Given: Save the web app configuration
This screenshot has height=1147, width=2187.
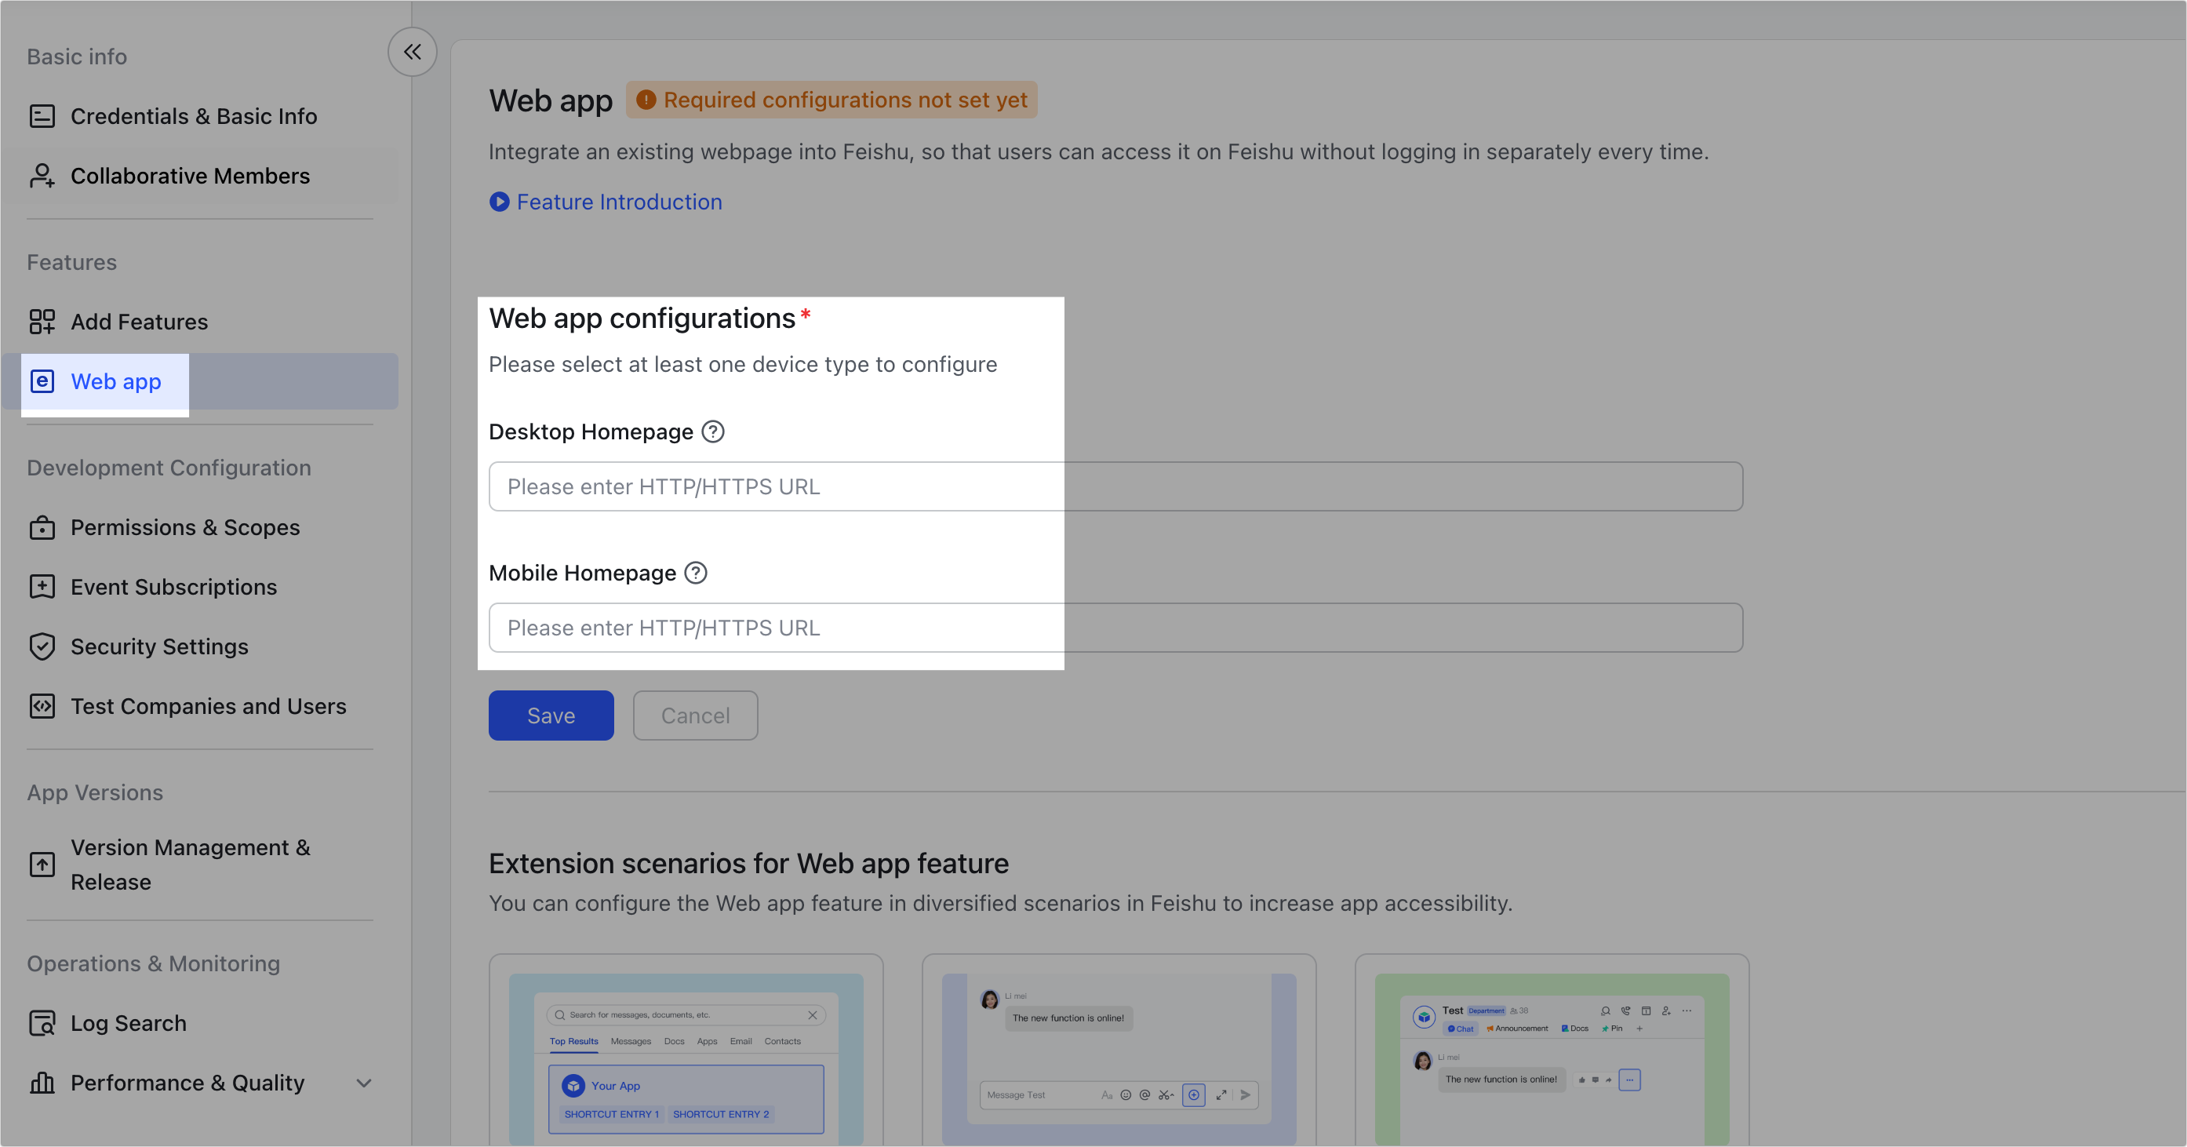Looking at the screenshot, I should 551,715.
